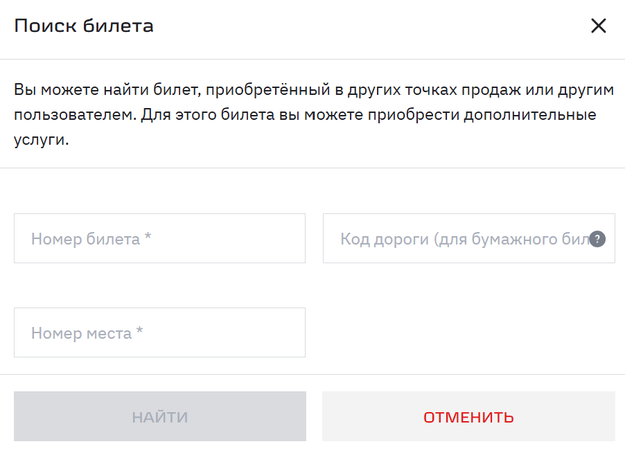Click the red ОТМЕНИТЬ label
625x453 pixels.
pyautogui.click(x=468, y=417)
